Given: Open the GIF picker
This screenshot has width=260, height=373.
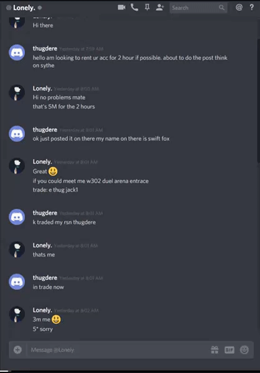Looking at the screenshot, I should coord(230,349).
